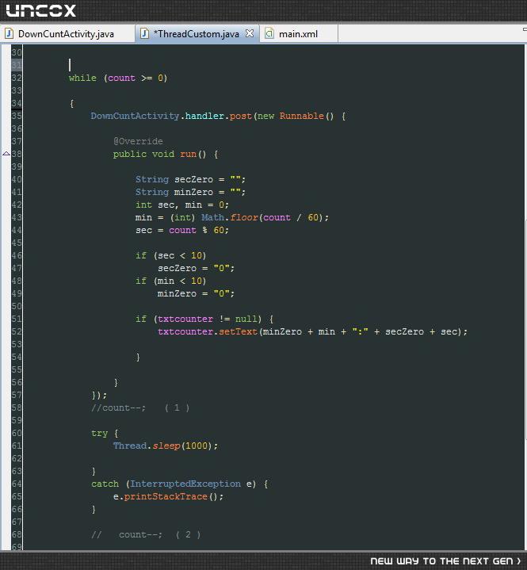Click 'minZero' declaration on line 41

(x=193, y=192)
